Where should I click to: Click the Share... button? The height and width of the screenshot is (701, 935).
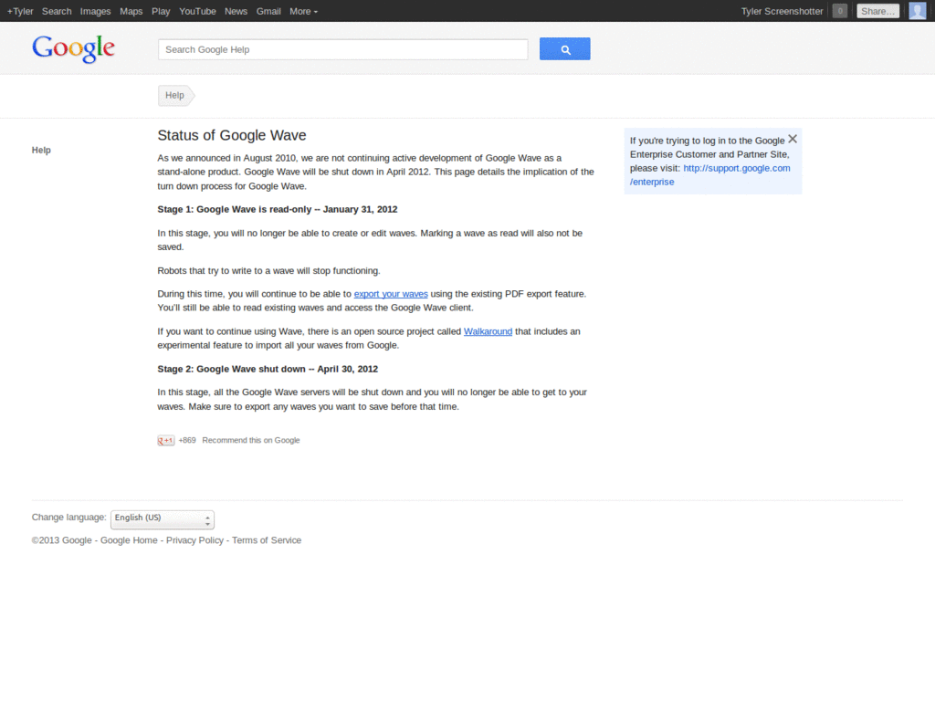[x=877, y=11]
